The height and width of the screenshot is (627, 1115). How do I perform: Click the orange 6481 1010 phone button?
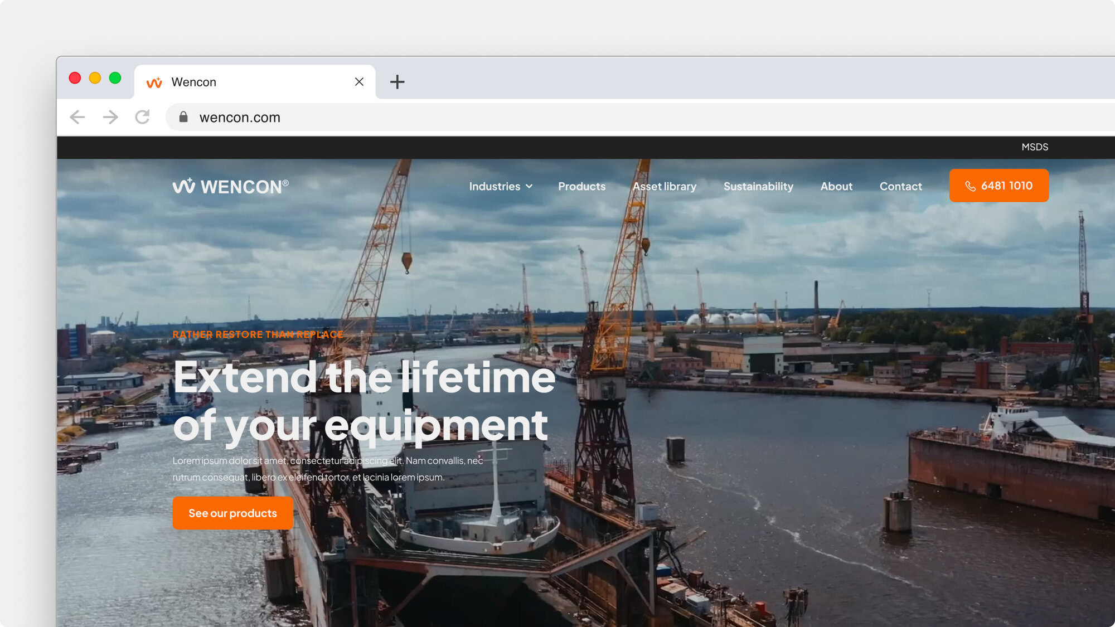click(998, 186)
